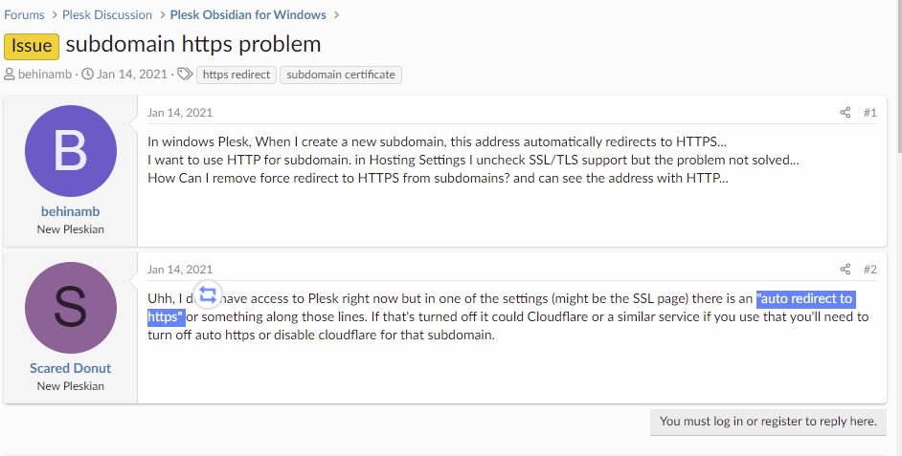Open Scared Donut profile link

pyautogui.click(x=70, y=368)
